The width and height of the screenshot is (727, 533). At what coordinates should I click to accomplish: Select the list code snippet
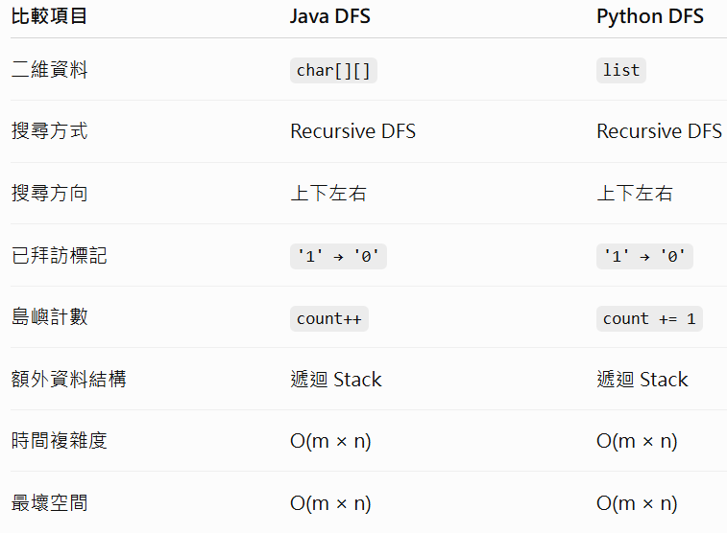tap(620, 70)
